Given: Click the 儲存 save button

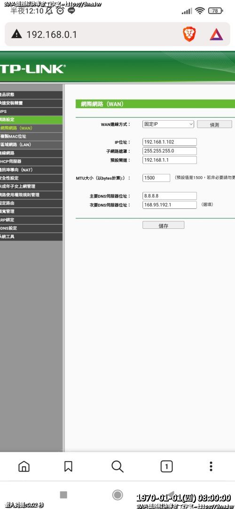Looking at the screenshot, I should (x=163, y=225).
